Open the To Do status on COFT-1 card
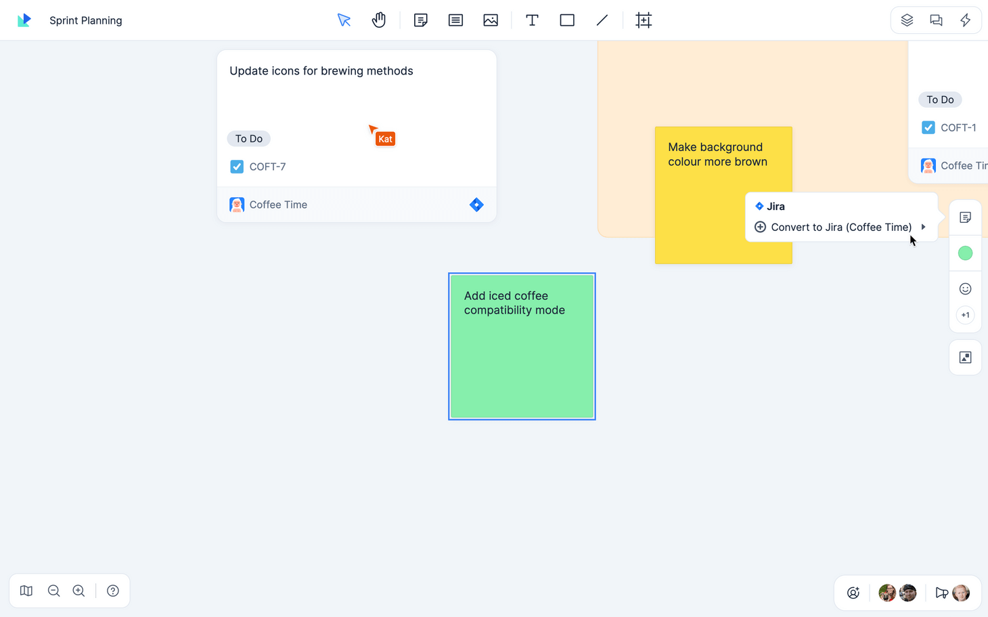The width and height of the screenshot is (988, 617). (x=940, y=100)
